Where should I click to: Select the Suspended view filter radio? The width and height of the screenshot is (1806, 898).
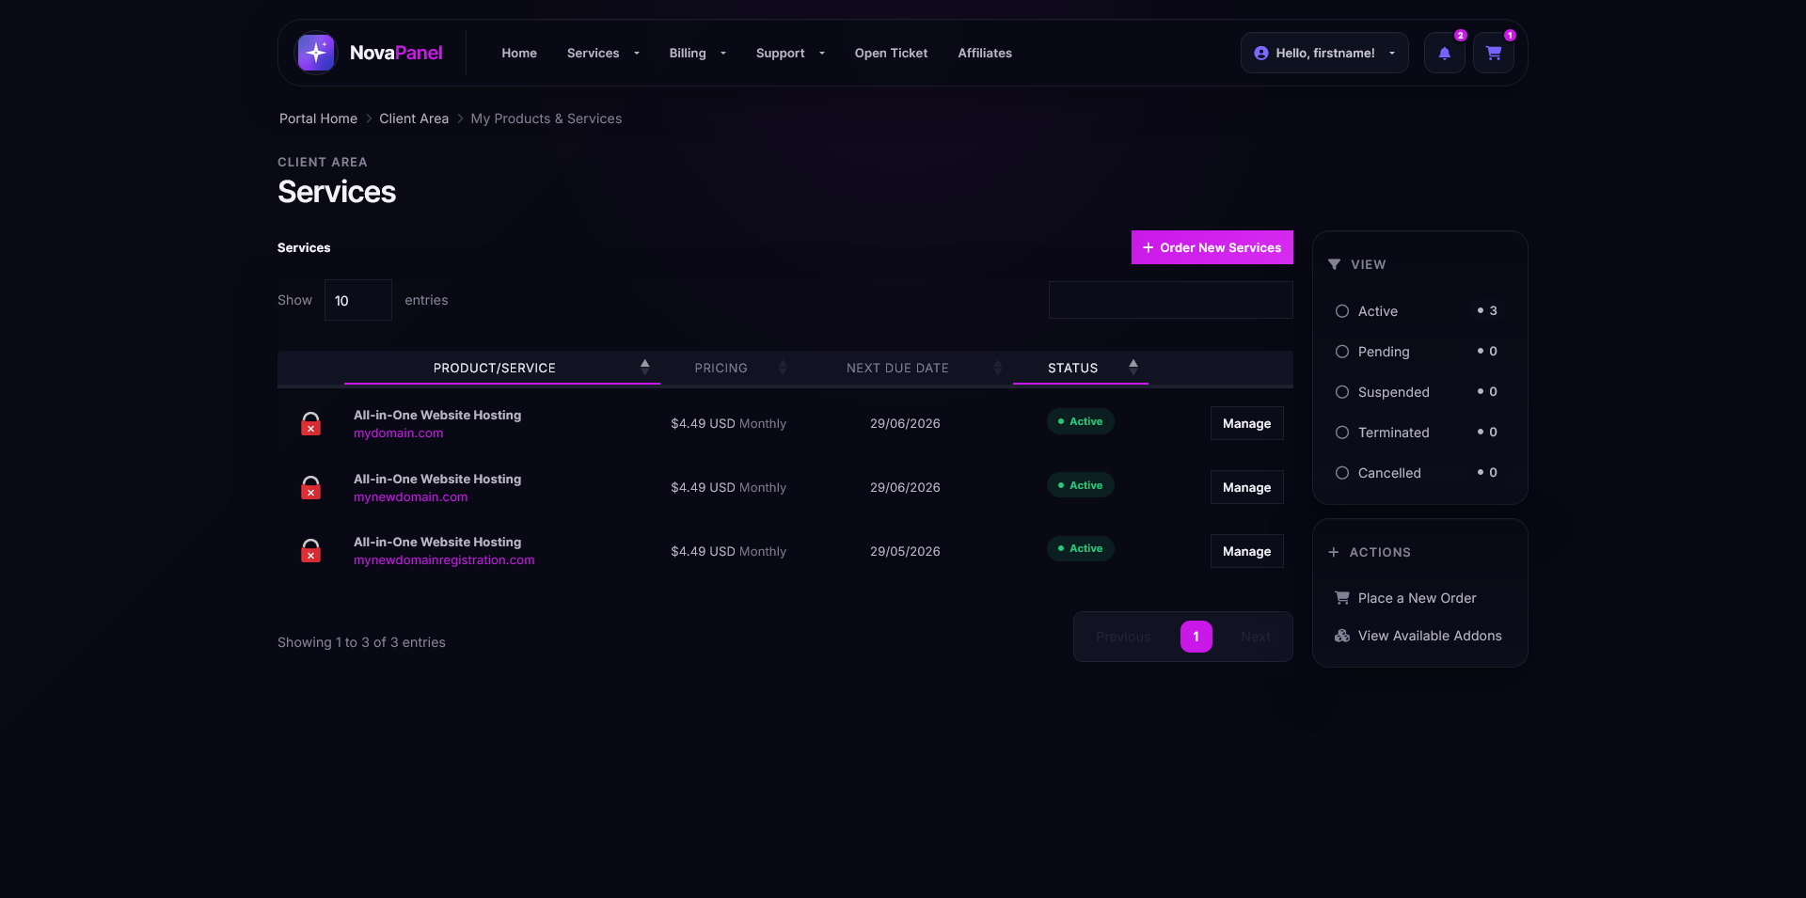click(x=1342, y=392)
